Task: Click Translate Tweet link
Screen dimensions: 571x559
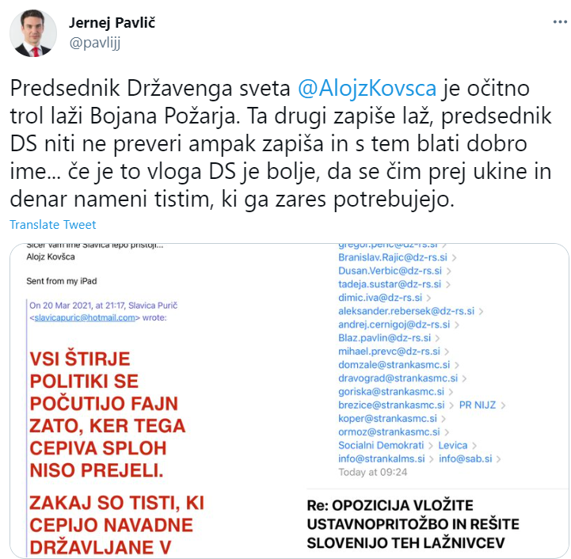Action: (53, 225)
